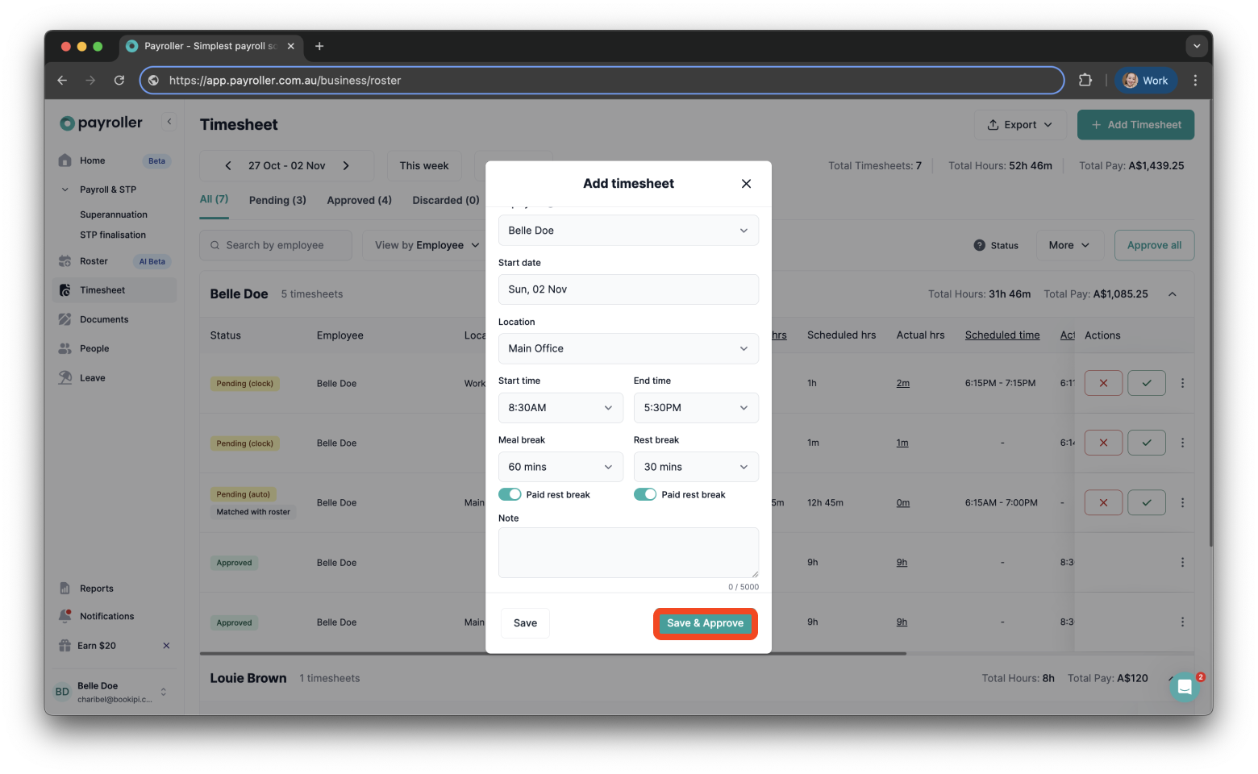1258x774 pixels.
Task: Discard the first pending timesheet with the red X
Action: 1102,382
